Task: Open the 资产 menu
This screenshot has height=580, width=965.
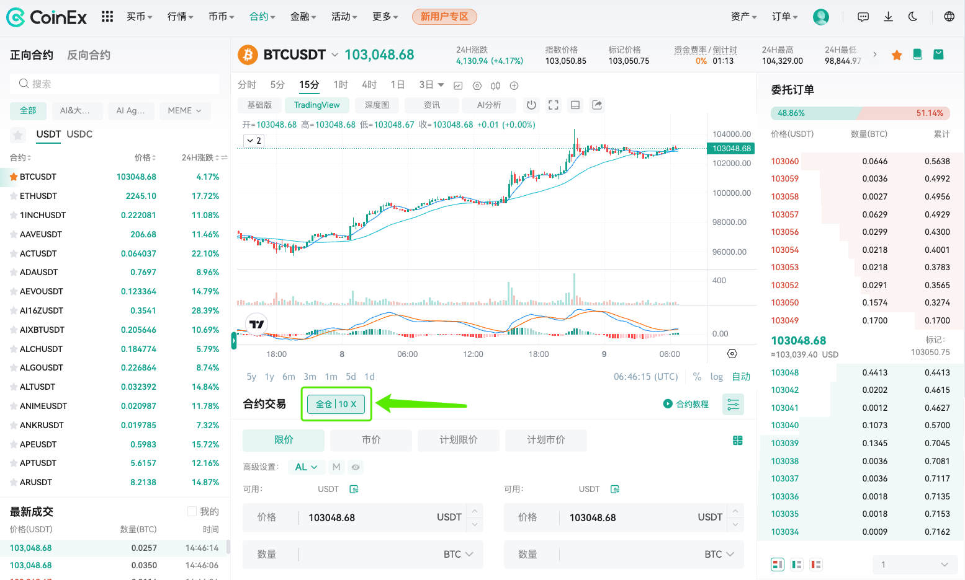Action: pos(744,17)
